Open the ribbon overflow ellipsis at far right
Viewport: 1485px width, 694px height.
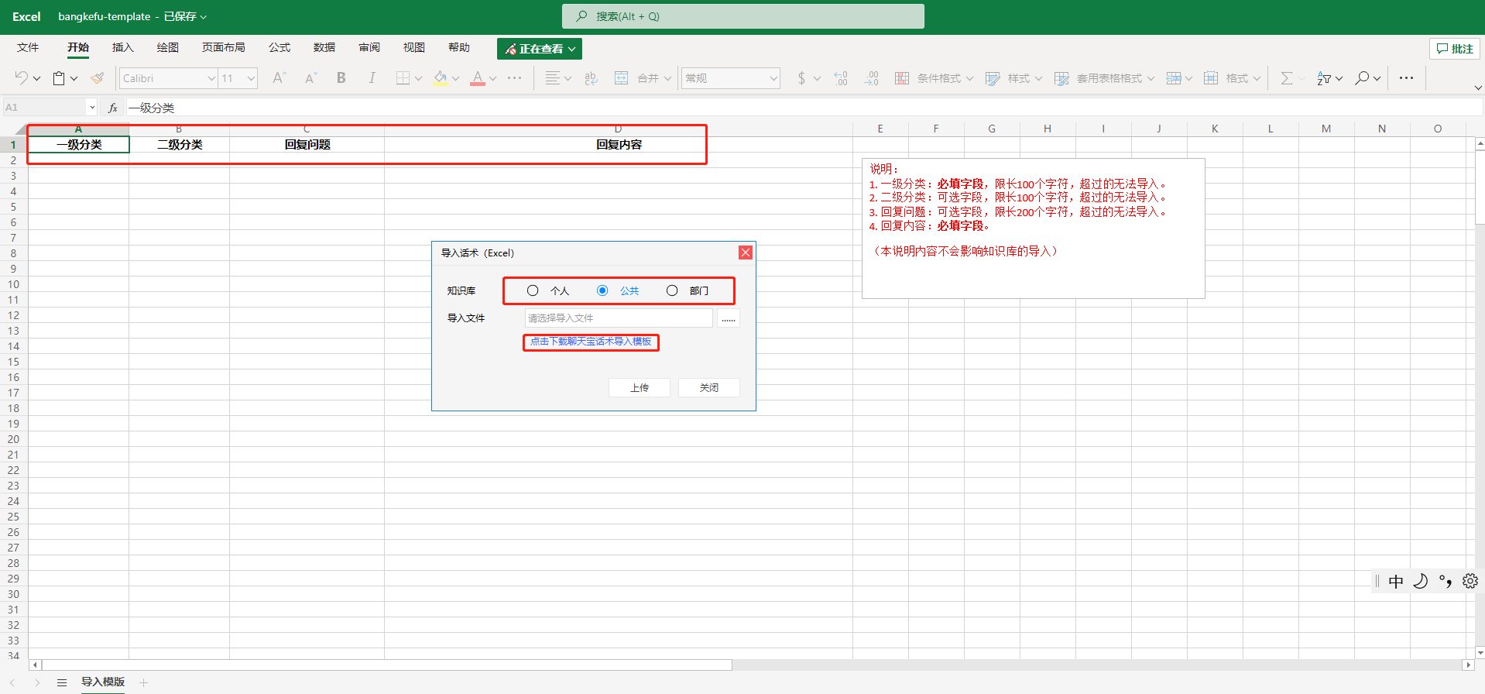1407,77
